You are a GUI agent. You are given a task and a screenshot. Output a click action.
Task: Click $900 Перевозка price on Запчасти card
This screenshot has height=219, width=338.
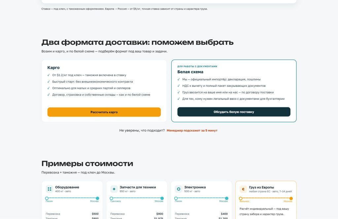click(x=160, y=214)
